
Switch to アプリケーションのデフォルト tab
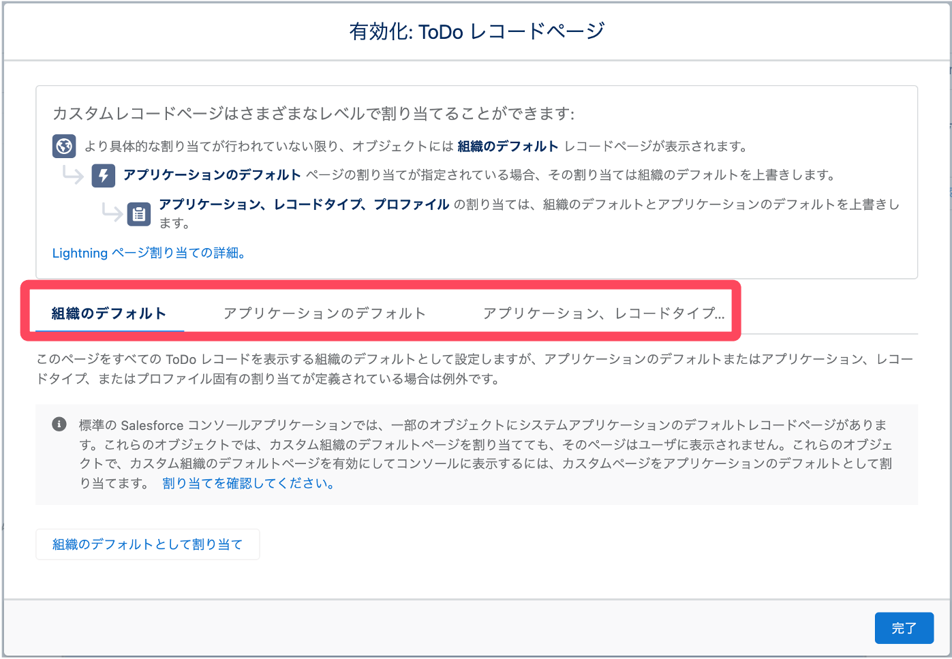324,313
